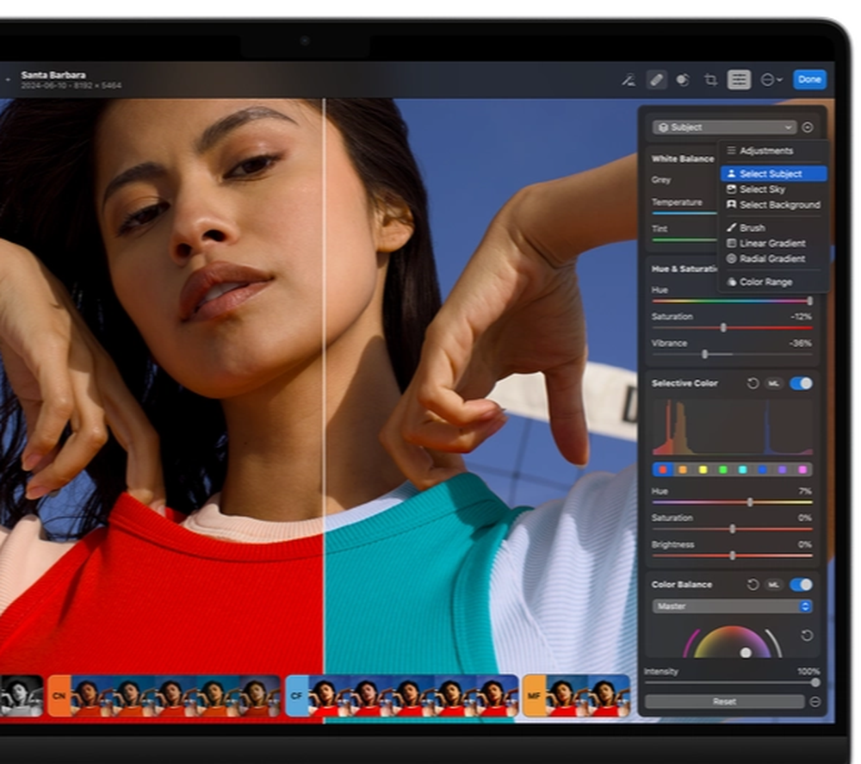Image resolution: width=861 pixels, height=764 pixels.
Task: Open the Subject mask dropdown
Action: click(x=723, y=127)
